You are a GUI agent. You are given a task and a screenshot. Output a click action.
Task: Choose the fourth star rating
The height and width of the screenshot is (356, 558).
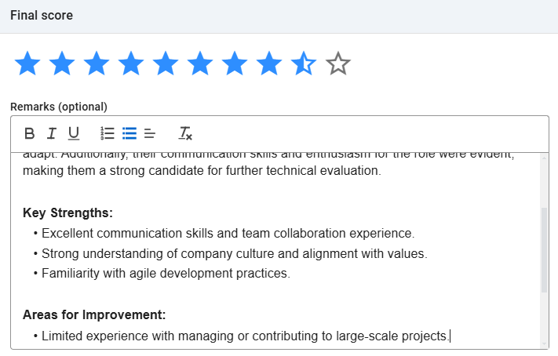pyautogui.click(x=130, y=64)
